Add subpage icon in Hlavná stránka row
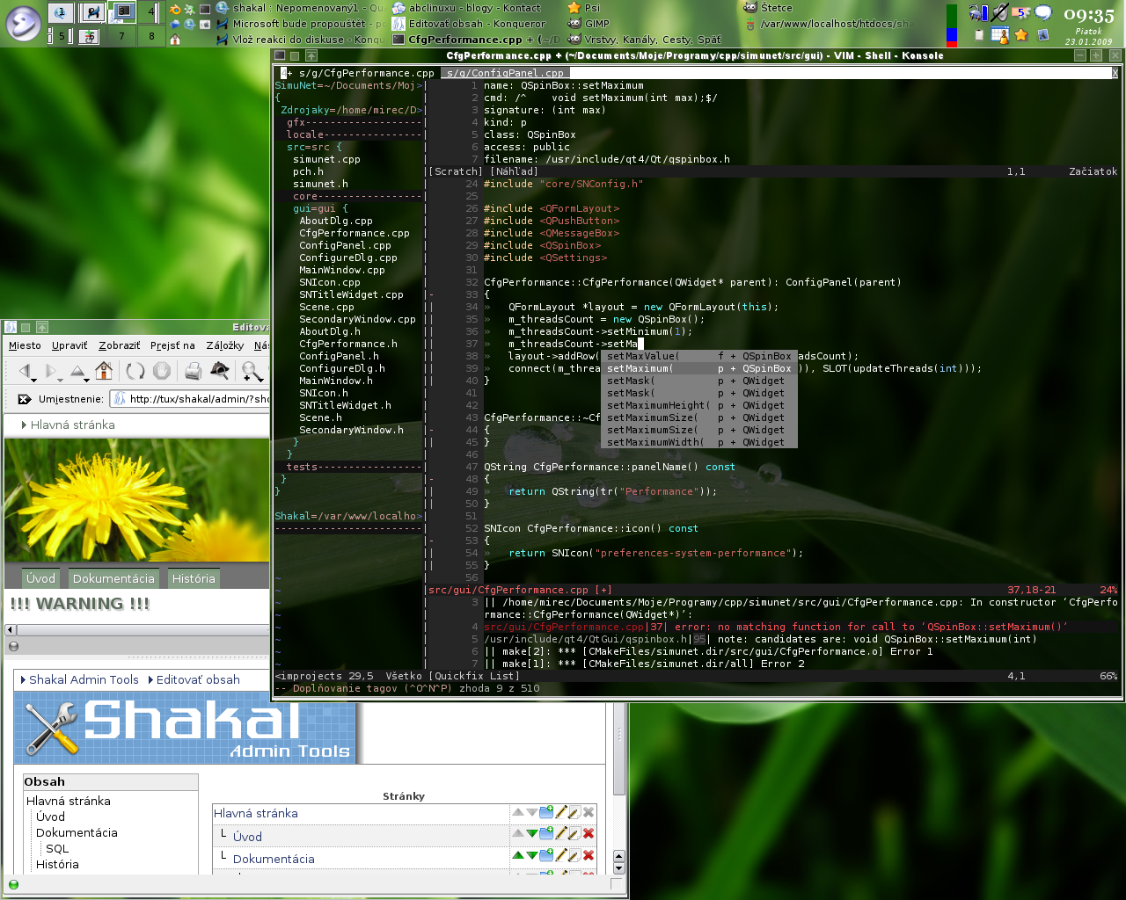Viewport: 1126px width, 900px height. (x=546, y=812)
